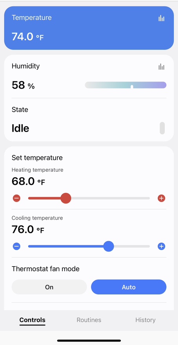Screen dimensions: 178x345
Task: Tap the 68.0 °F heating value
Action: click(28, 182)
